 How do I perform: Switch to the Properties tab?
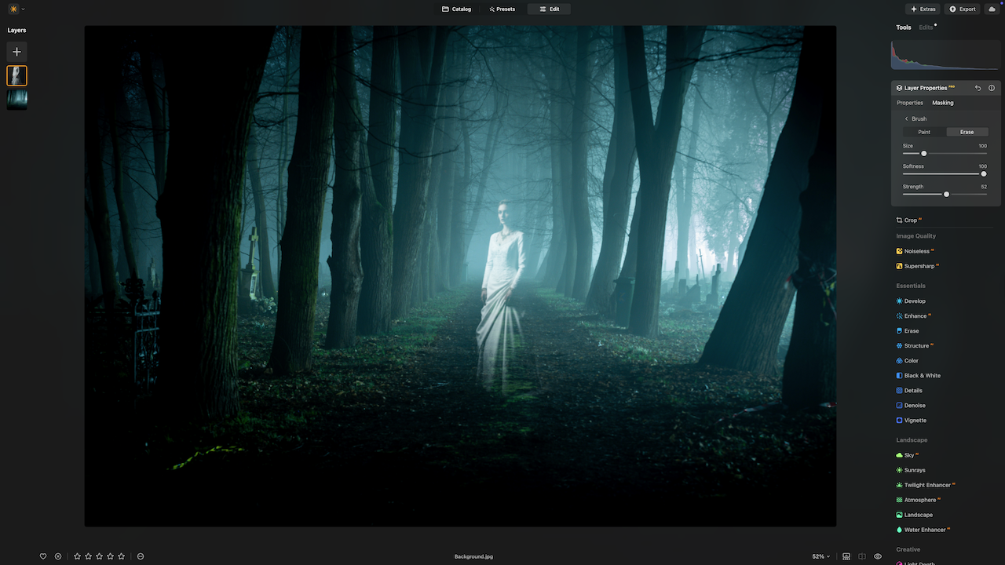point(910,103)
